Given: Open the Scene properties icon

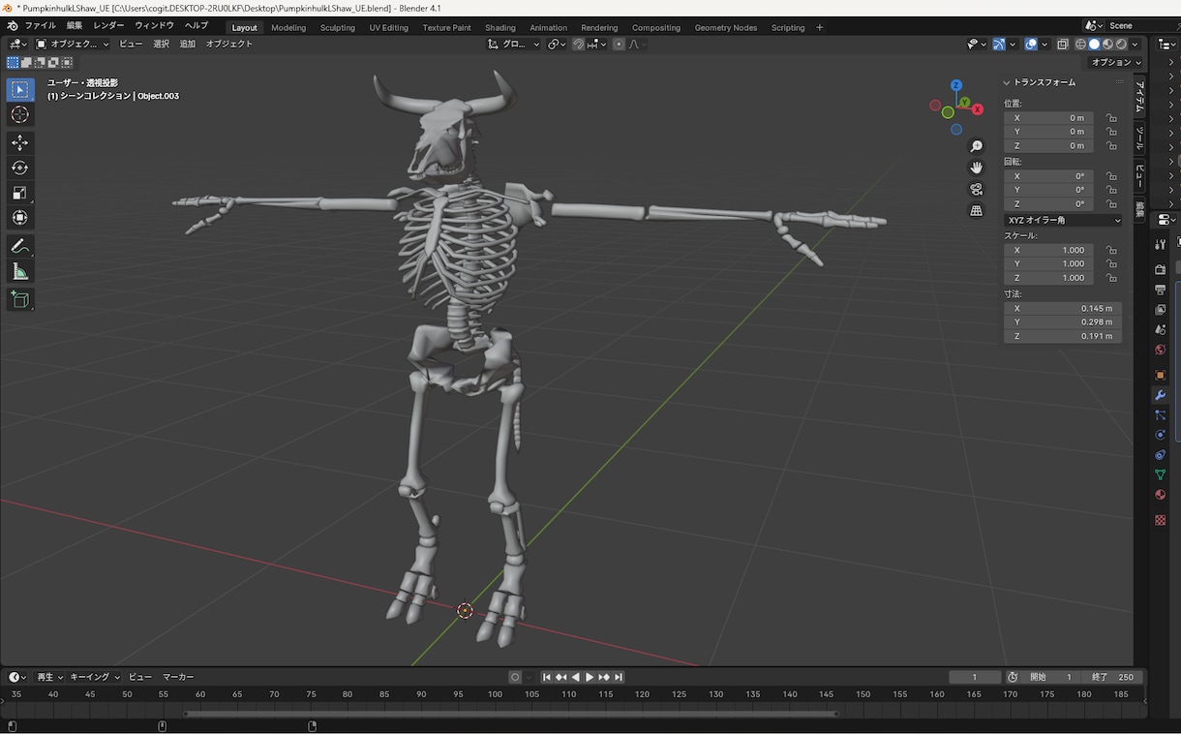Looking at the screenshot, I should pos(1160,330).
